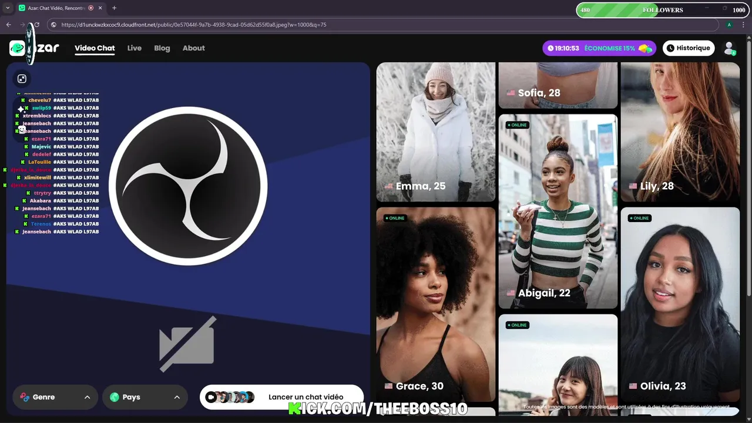Open the Historique button
The height and width of the screenshot is (423, 752).
click(689, 48)
